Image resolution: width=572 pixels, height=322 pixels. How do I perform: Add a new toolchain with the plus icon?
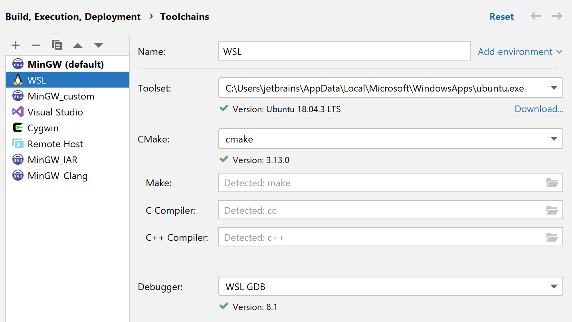[x=15, y=45]
